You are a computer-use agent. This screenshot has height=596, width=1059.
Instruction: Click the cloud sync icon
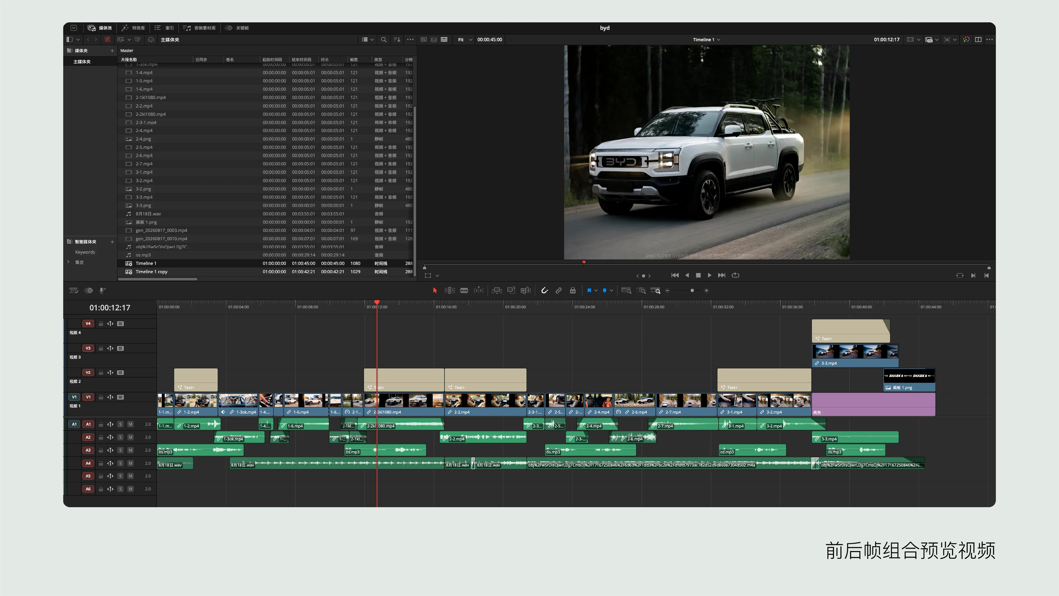point(151,39)
